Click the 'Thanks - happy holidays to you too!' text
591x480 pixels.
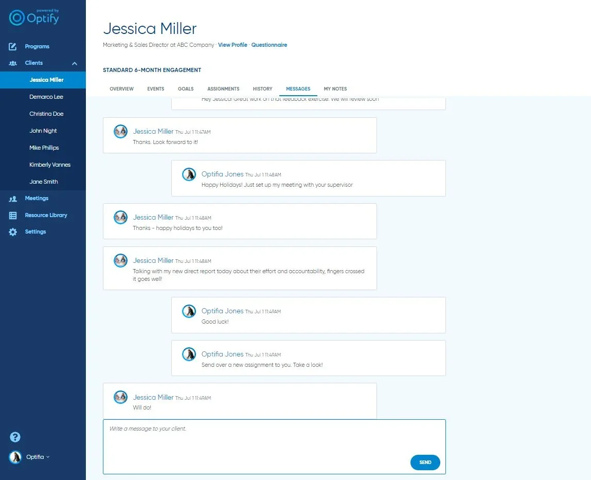pyautogui.click(x=177, y=228)
